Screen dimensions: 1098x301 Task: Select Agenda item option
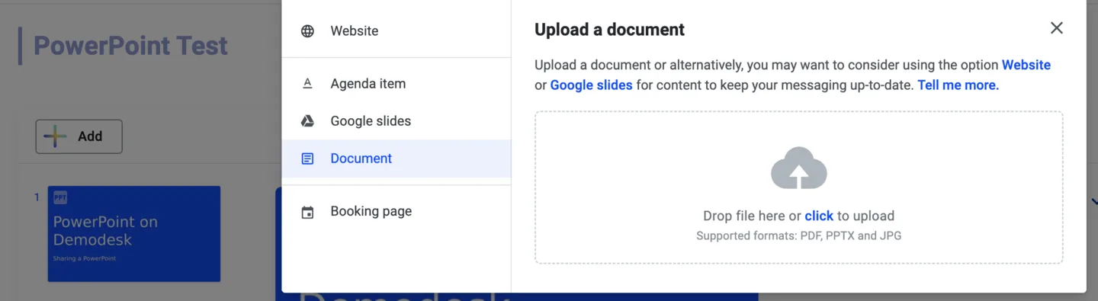396,84
